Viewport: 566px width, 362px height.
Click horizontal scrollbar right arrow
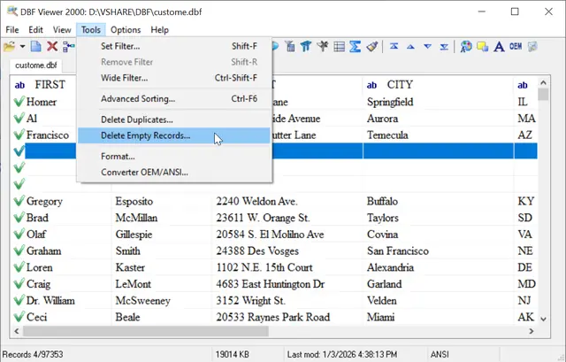(x=532, y=331)
